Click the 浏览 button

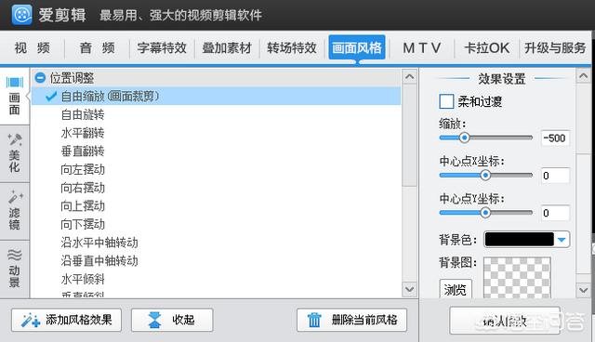pos(456,289)
